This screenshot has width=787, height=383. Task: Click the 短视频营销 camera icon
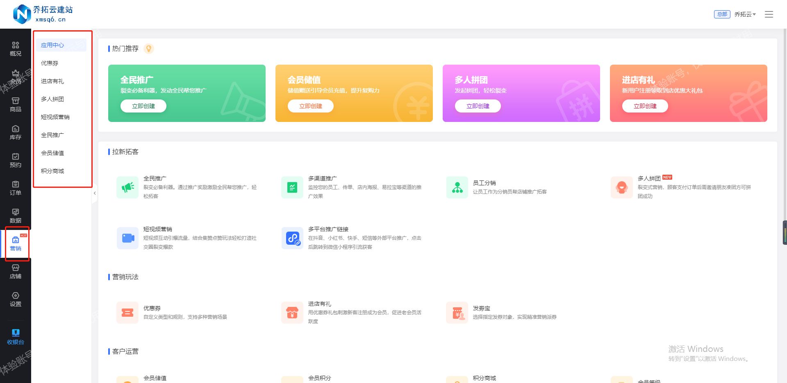[x=127, y=238]
